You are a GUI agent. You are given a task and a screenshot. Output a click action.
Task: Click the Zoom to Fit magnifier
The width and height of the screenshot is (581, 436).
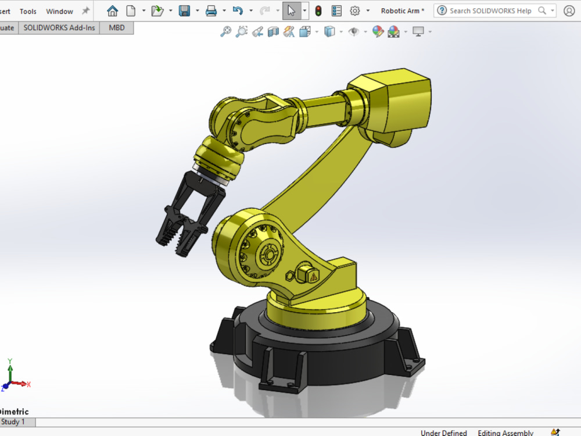(225, 32)
